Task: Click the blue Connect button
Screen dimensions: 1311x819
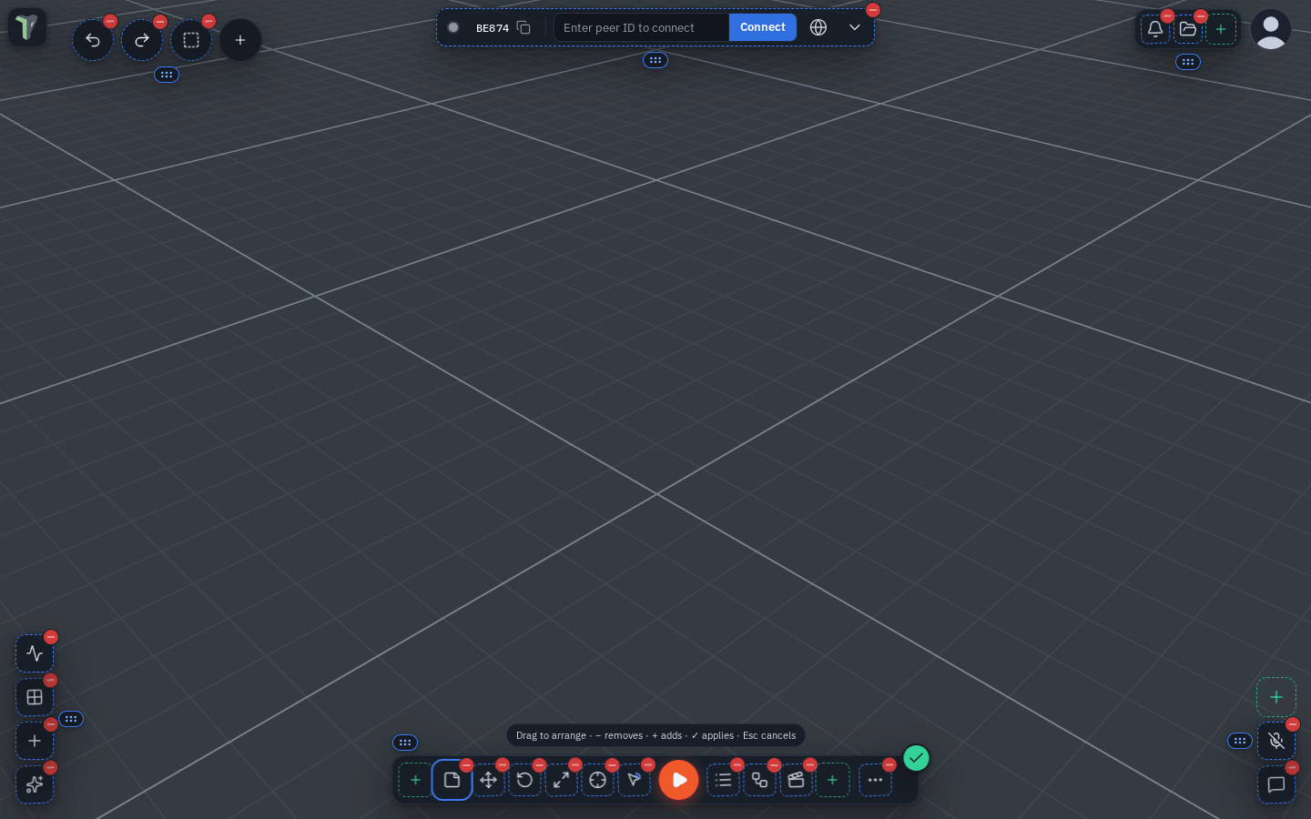Action: point(763,27)
